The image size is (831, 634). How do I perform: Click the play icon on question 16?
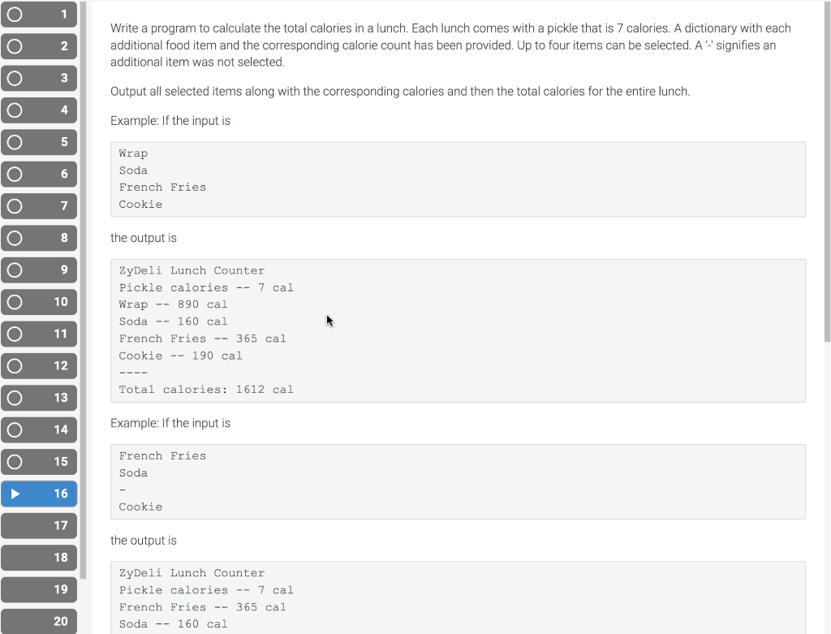(x=15, y=494)
